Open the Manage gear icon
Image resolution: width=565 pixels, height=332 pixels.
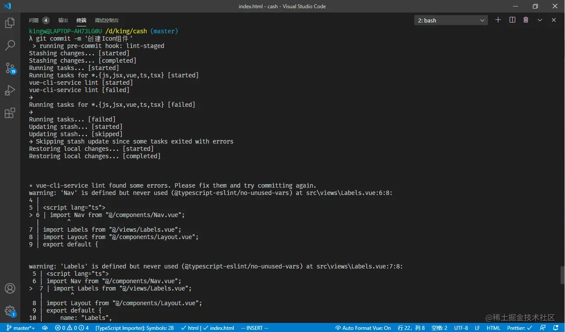pyautogui.click(x=10, y=311)
